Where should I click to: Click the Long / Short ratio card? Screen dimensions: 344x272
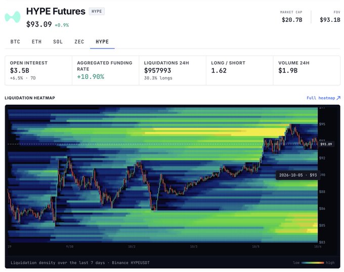click(x=240, y=70)
